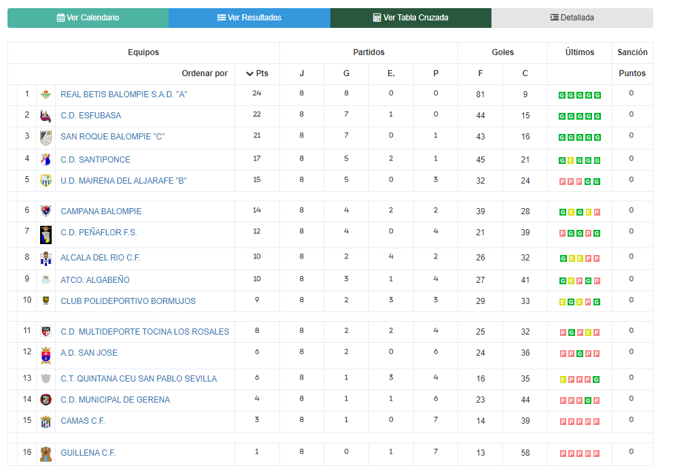
Task: Open REAL BETIS BALOMPIE S.A.D. "A" team link
Action: (124, 95)
